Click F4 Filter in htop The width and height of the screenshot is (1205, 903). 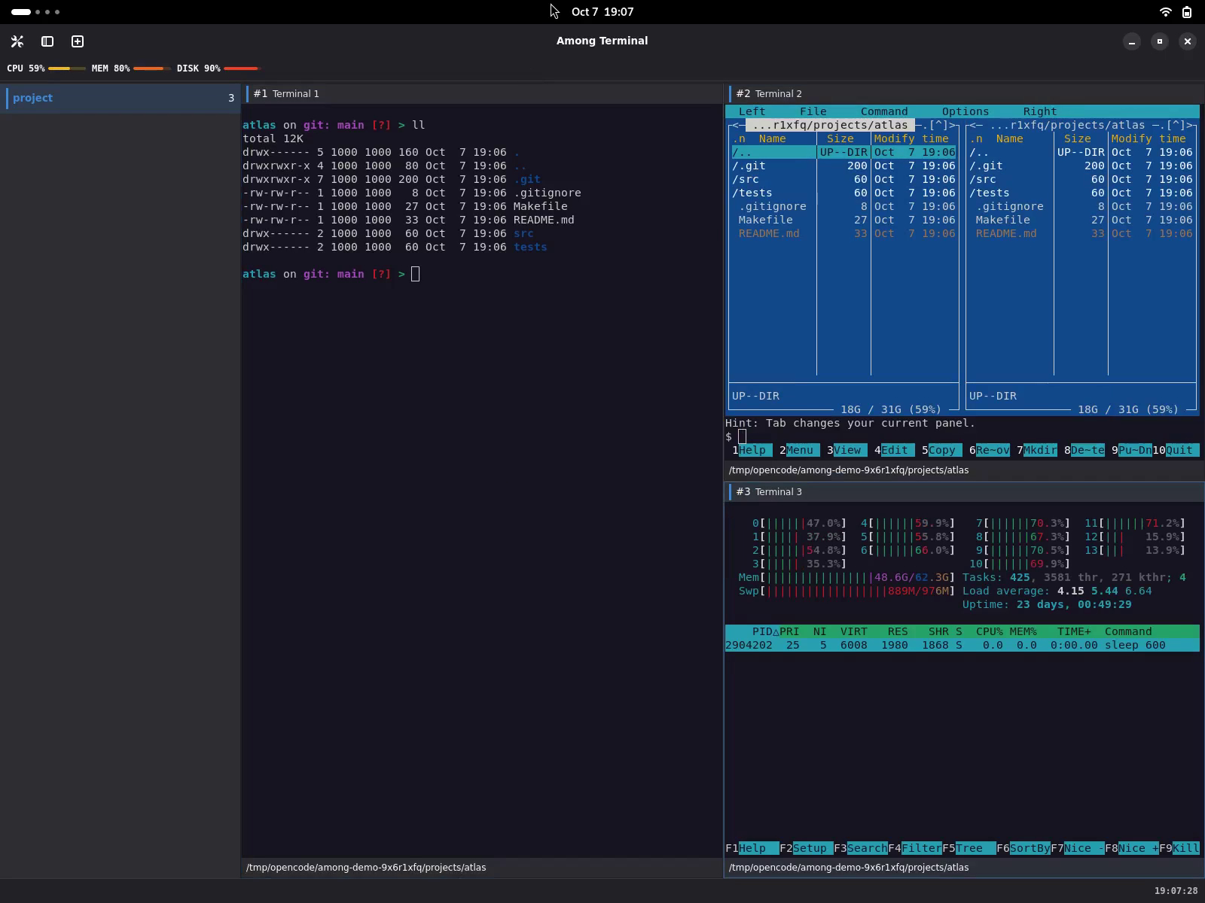click(915, 848)
